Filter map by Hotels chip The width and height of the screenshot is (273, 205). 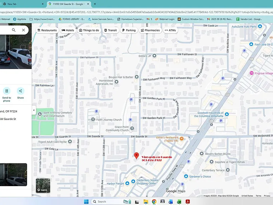(68, 30)
